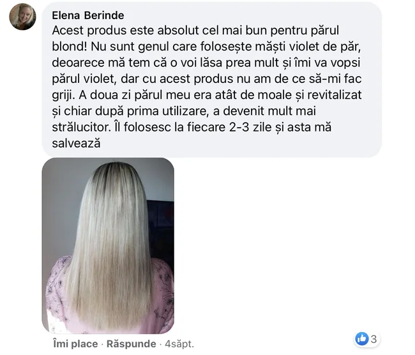The height and width of the screenshot is (355, 415).
Task: Reply to the comment with Răspunde
Action: click(132, 344)
